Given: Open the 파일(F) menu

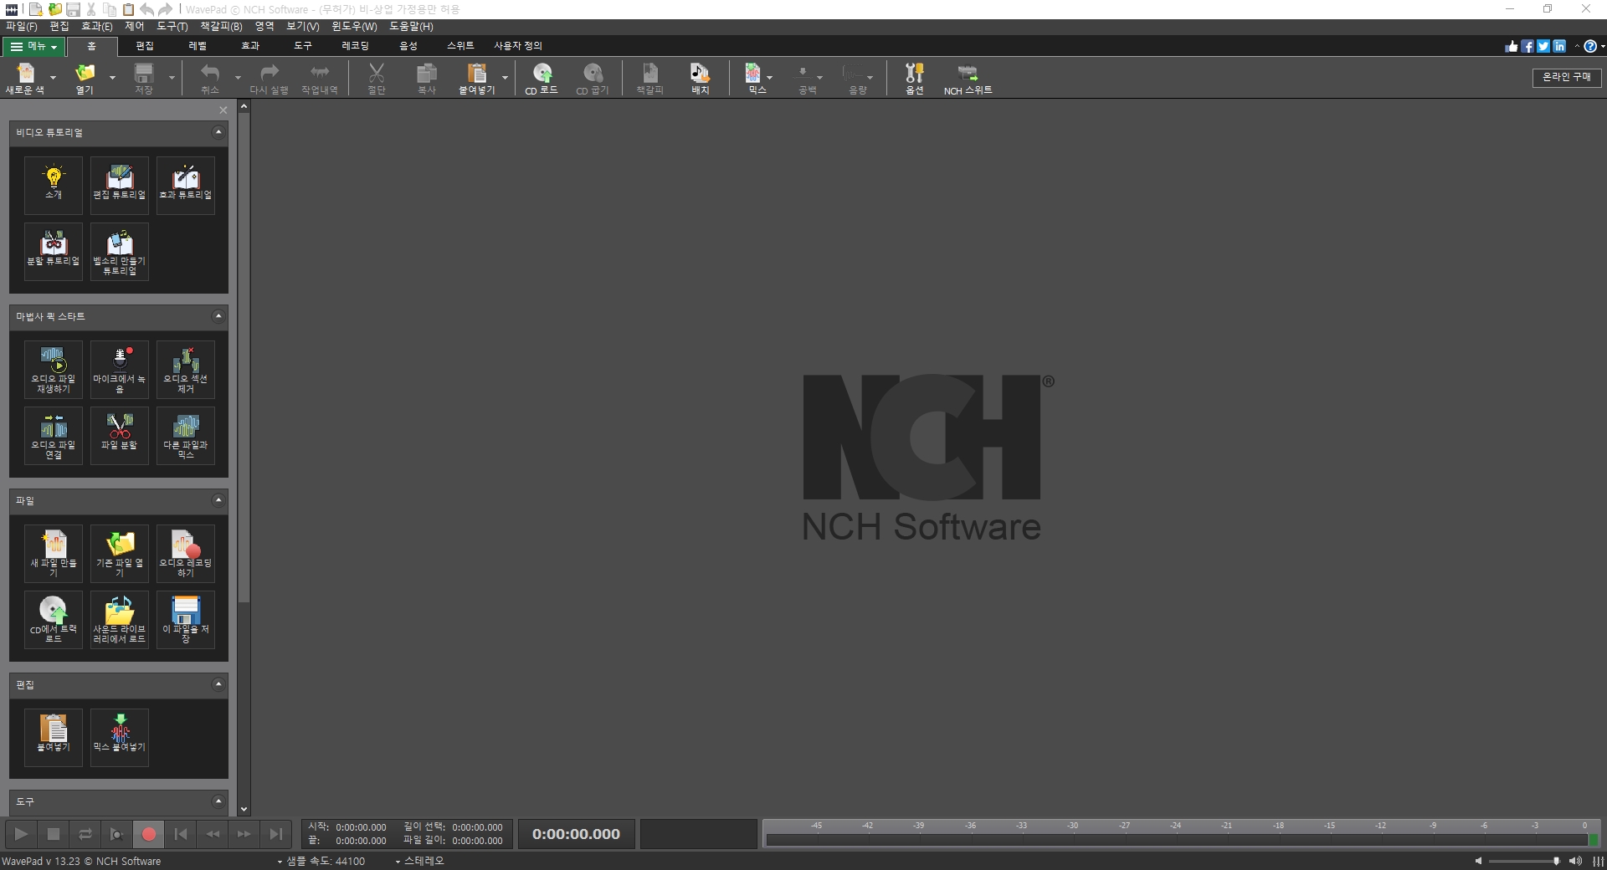Looking at the screenshot, I should (21, 27).
